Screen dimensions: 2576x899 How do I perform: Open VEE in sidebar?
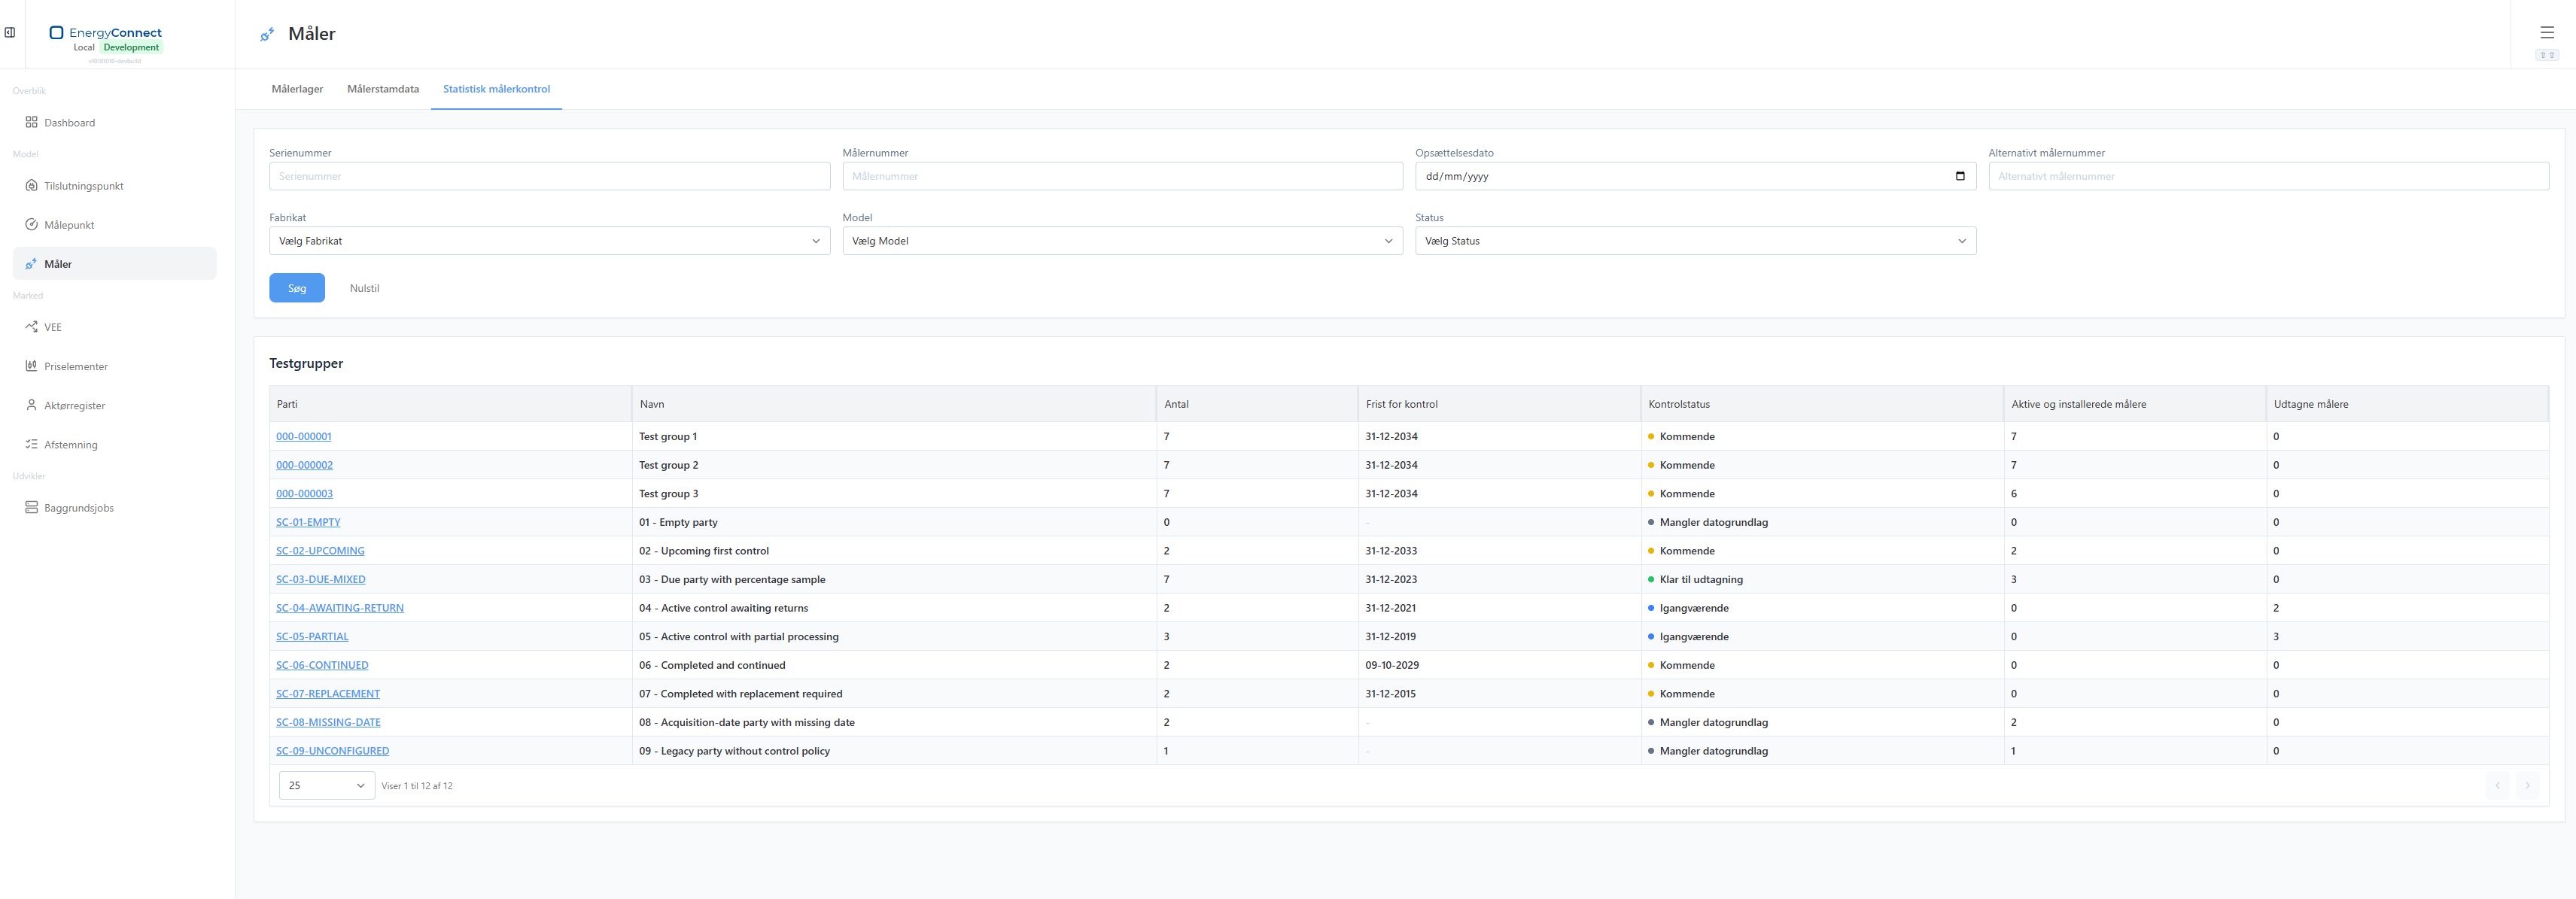(x=114, y=326)
